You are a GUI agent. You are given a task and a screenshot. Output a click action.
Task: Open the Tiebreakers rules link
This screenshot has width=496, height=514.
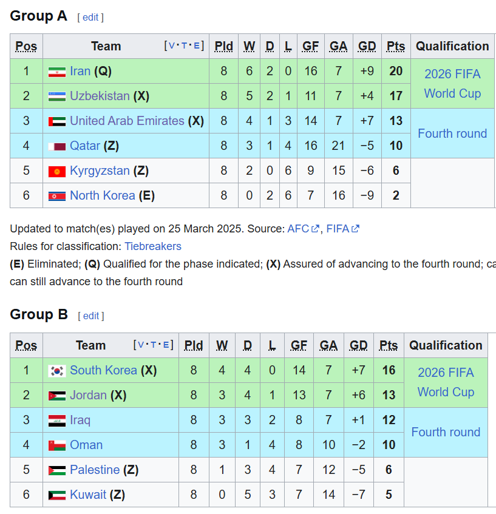pos(153,246)
